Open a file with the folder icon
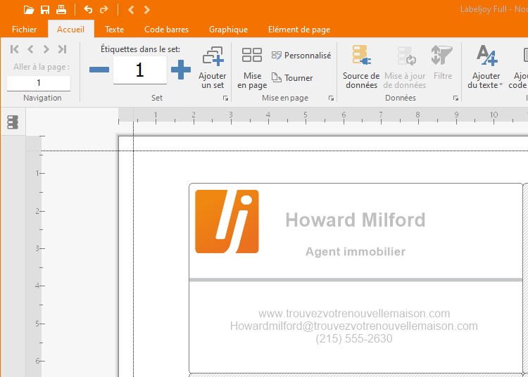Image resolution: width=528 pixels, height=377 pixels. click(29, 10)
